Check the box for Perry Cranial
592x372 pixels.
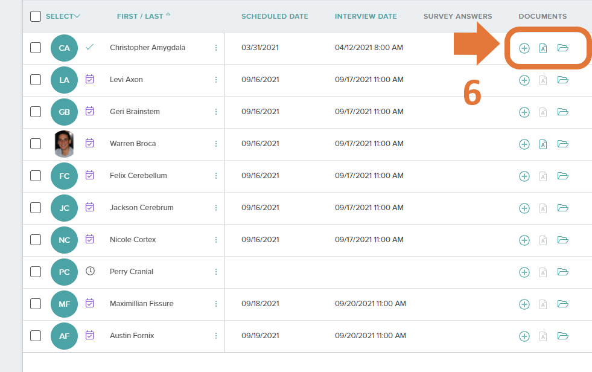(36, 272)
